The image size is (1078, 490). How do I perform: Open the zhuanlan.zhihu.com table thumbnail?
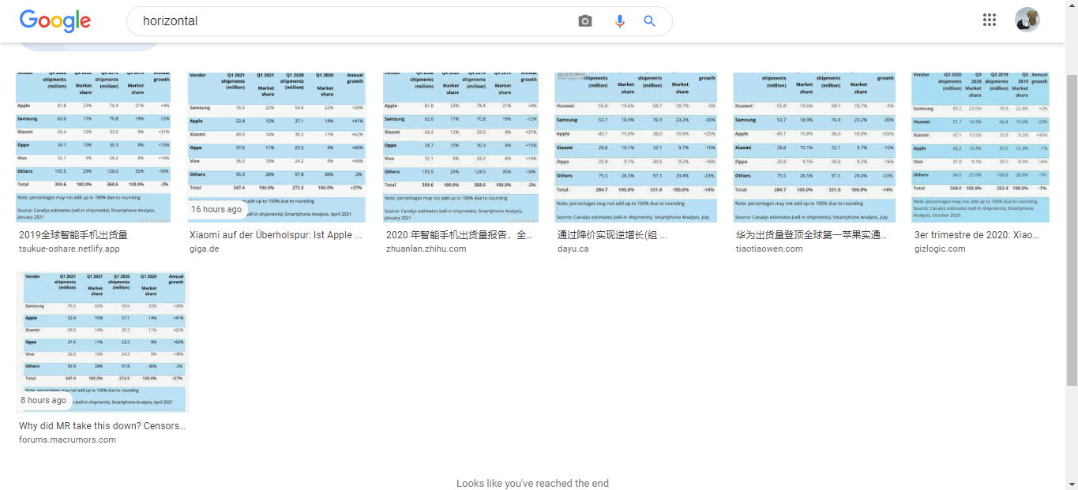[x=460, y=147]
